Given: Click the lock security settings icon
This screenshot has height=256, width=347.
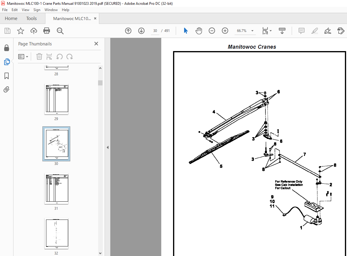Looking at the screenshot, I should (7, 48).
